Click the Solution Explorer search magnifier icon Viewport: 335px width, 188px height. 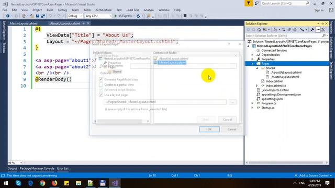(324, 36)
